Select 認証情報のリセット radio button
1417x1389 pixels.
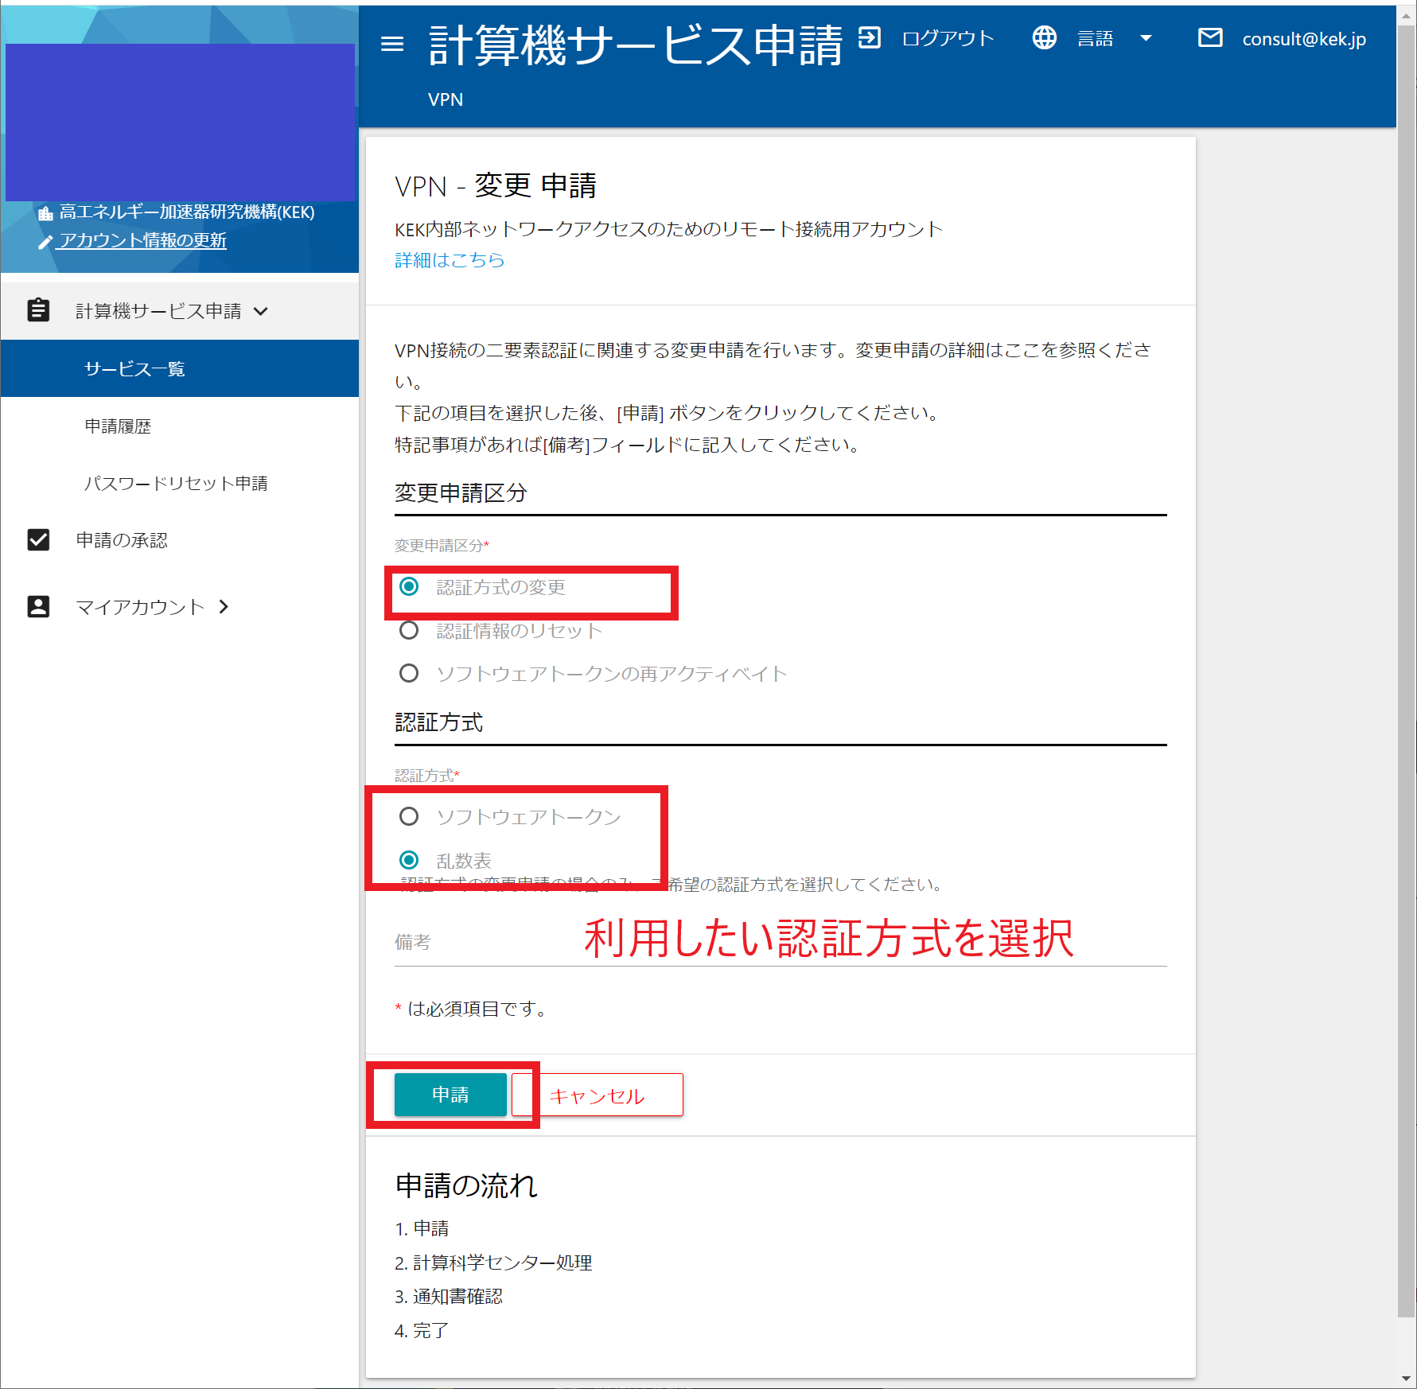click(409, 630)
